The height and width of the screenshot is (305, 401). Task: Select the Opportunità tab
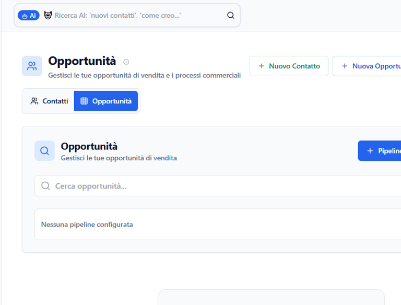point(106,101)
